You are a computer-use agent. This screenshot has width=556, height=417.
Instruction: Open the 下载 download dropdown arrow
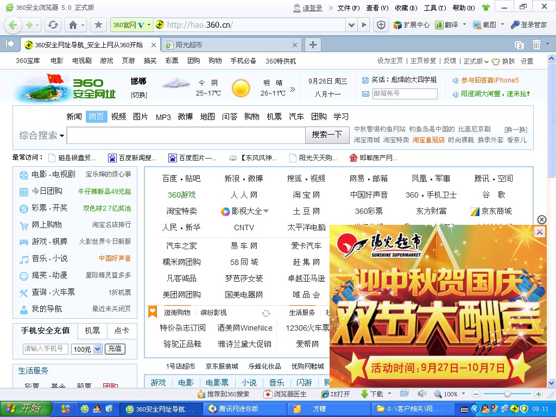point(390,394)
